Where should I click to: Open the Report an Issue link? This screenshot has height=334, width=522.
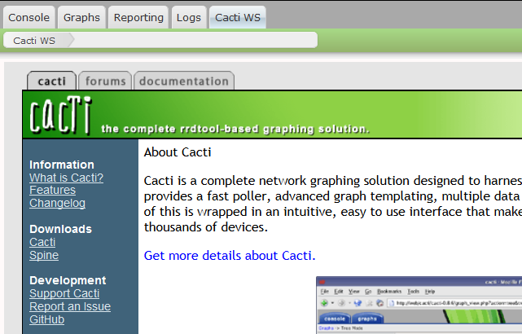(70, 306)
